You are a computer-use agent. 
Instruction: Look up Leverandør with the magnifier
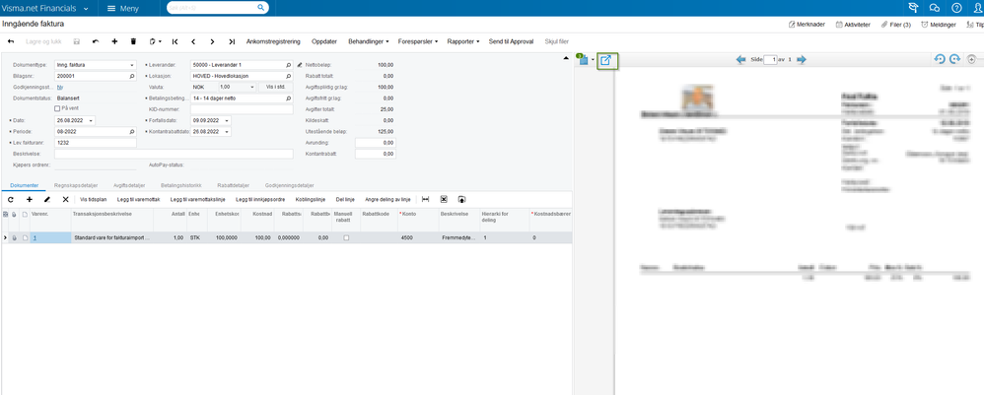pos(289,65)
